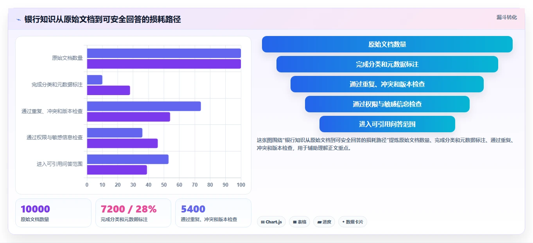Click the purple bar for 原始文档数量
The height and width of the screenshot is (243, 533).
coord(164,64)
